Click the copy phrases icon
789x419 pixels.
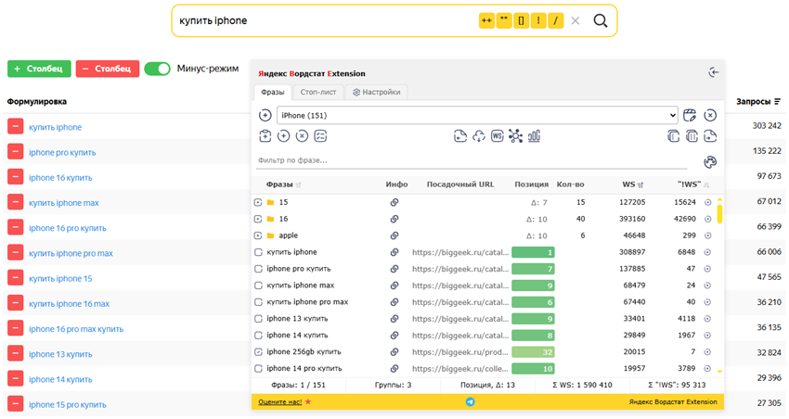pyautogui.click(x=673, y=136)
